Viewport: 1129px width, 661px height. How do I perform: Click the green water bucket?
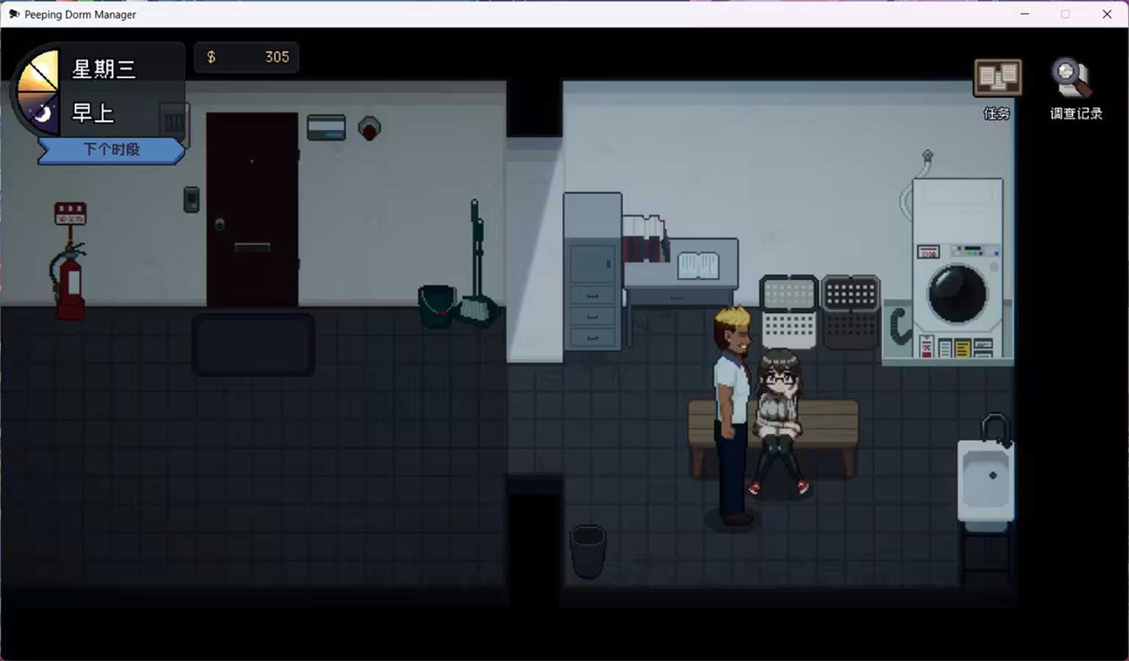pyautogui.click(x=436, y=306)
